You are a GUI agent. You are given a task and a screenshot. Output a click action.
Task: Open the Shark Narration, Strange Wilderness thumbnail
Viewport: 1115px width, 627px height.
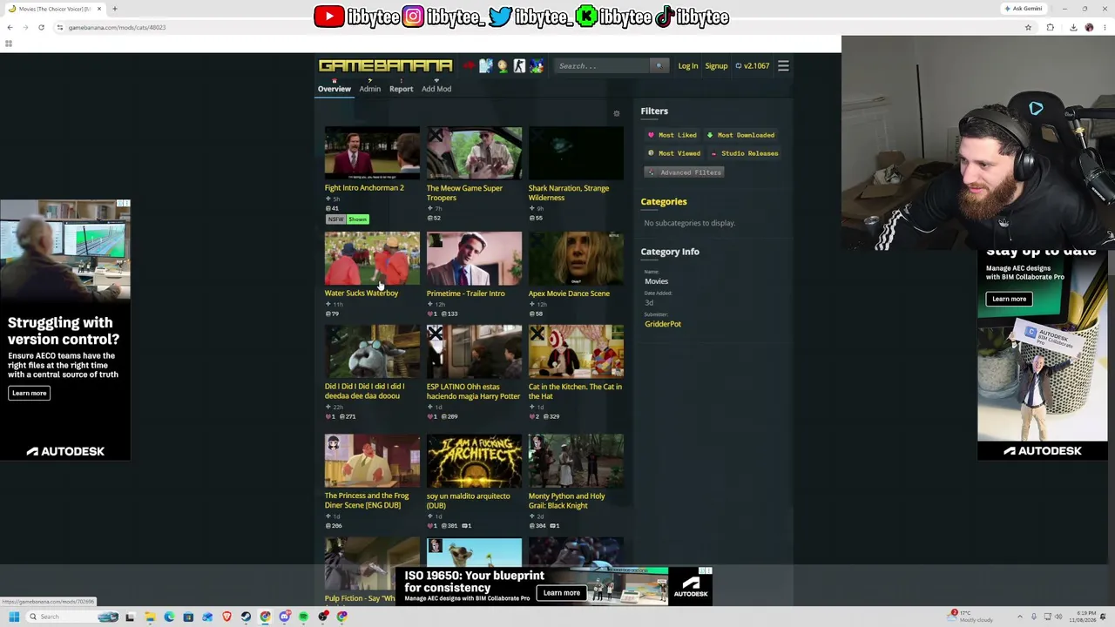point(576,153)
